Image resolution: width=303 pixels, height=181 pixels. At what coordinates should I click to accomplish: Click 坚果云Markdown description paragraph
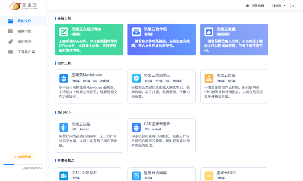[88, 92]
